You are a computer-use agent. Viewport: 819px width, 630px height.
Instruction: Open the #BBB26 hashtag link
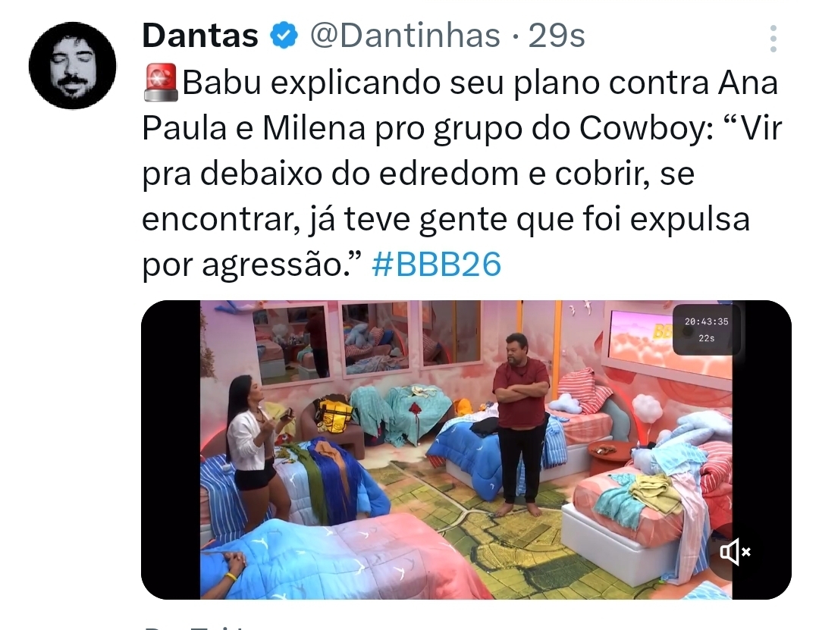pos(436,265)
